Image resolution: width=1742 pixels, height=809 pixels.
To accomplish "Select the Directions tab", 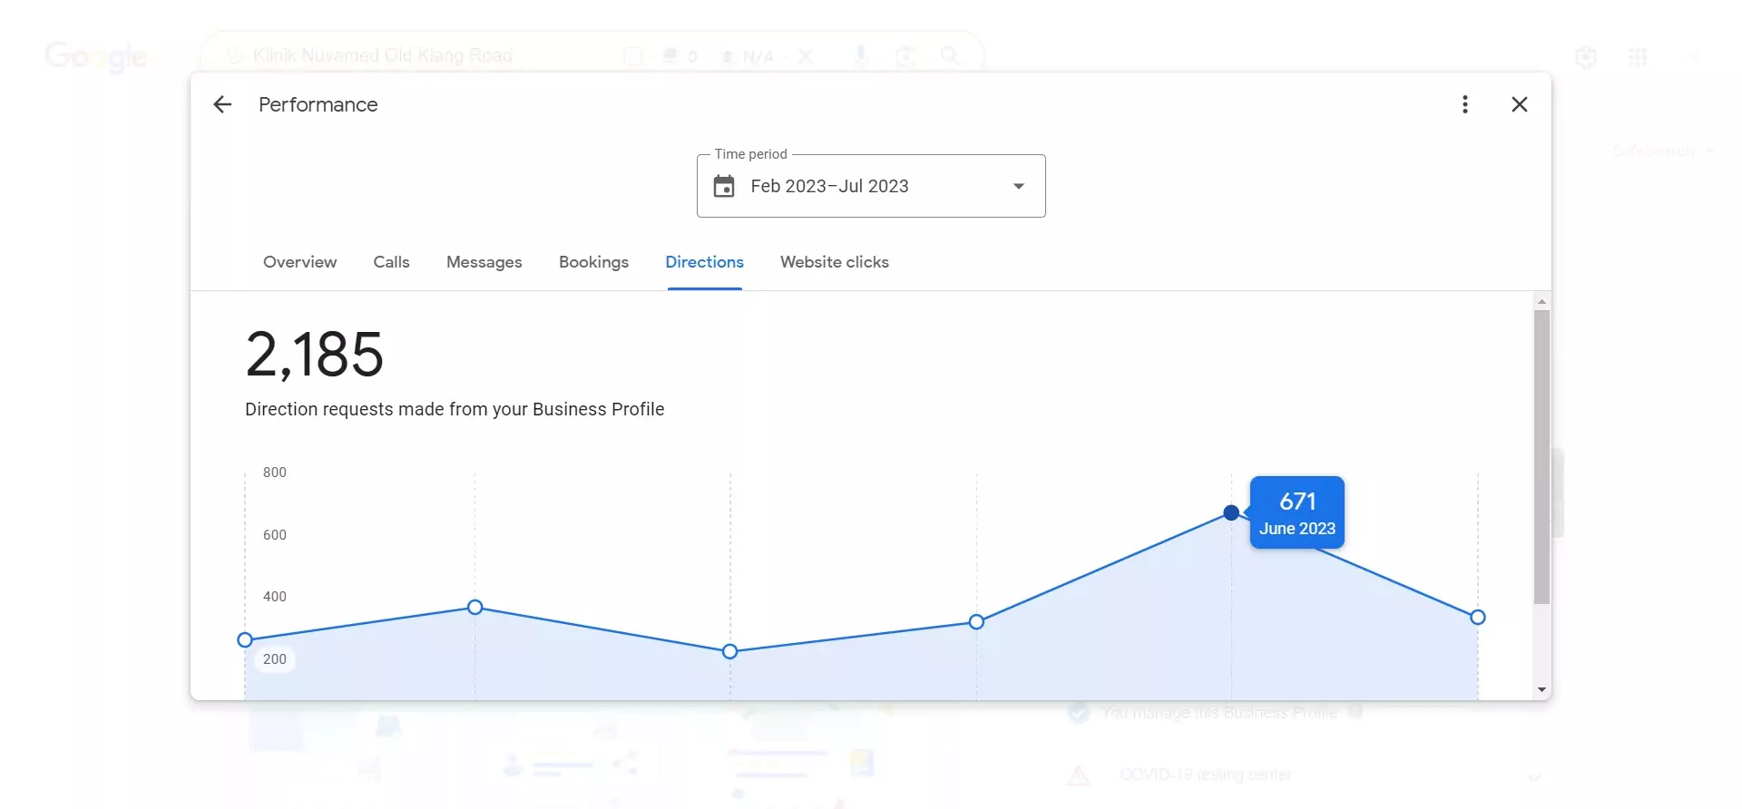I will 704,262.
